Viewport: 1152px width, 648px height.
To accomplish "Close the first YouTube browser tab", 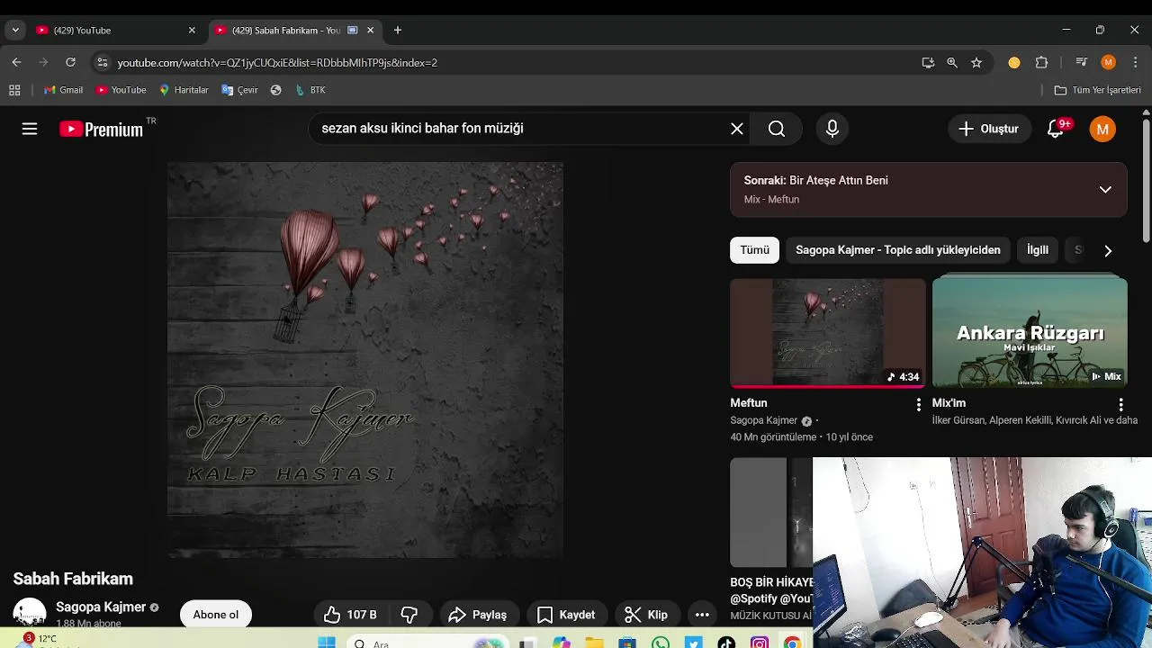I will click(x=192, y=30).
